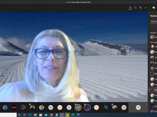Viewport: 157px width, 117px height.
Task: Click the yellow-ringed avatar with raised hand
Action: [78, 108]
